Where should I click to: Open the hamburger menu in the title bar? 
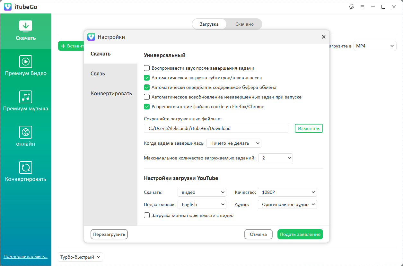pos(362,7)
